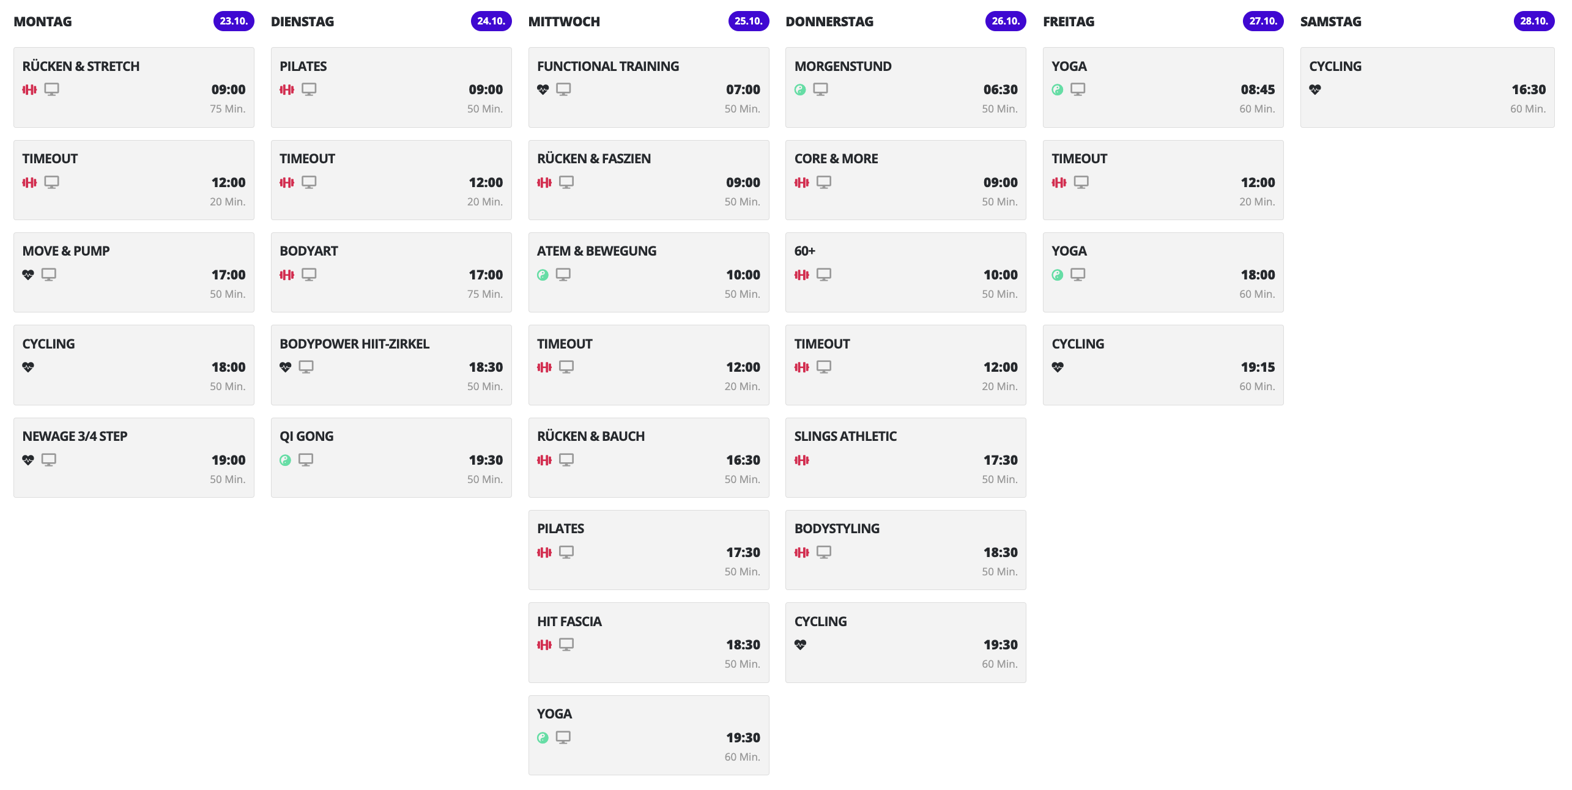1572x790 pixels.
Task: Click the dumbbell icon on Slings Athletic
Action: [801, 460]
